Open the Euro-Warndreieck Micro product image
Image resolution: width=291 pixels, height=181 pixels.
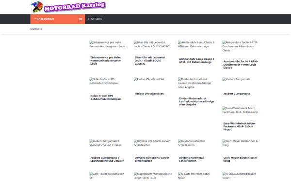pos(240,110)
